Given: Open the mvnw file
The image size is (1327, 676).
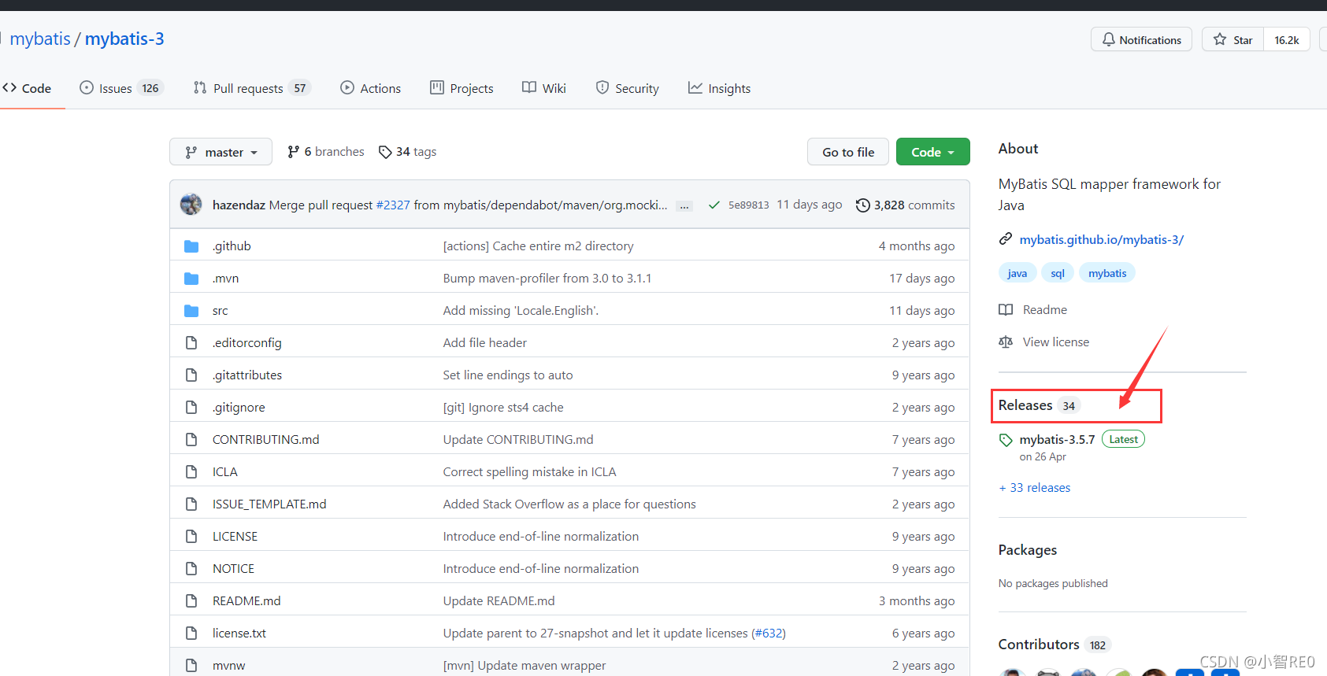Looking at the screenshot, I should click(x=229, y=666).
